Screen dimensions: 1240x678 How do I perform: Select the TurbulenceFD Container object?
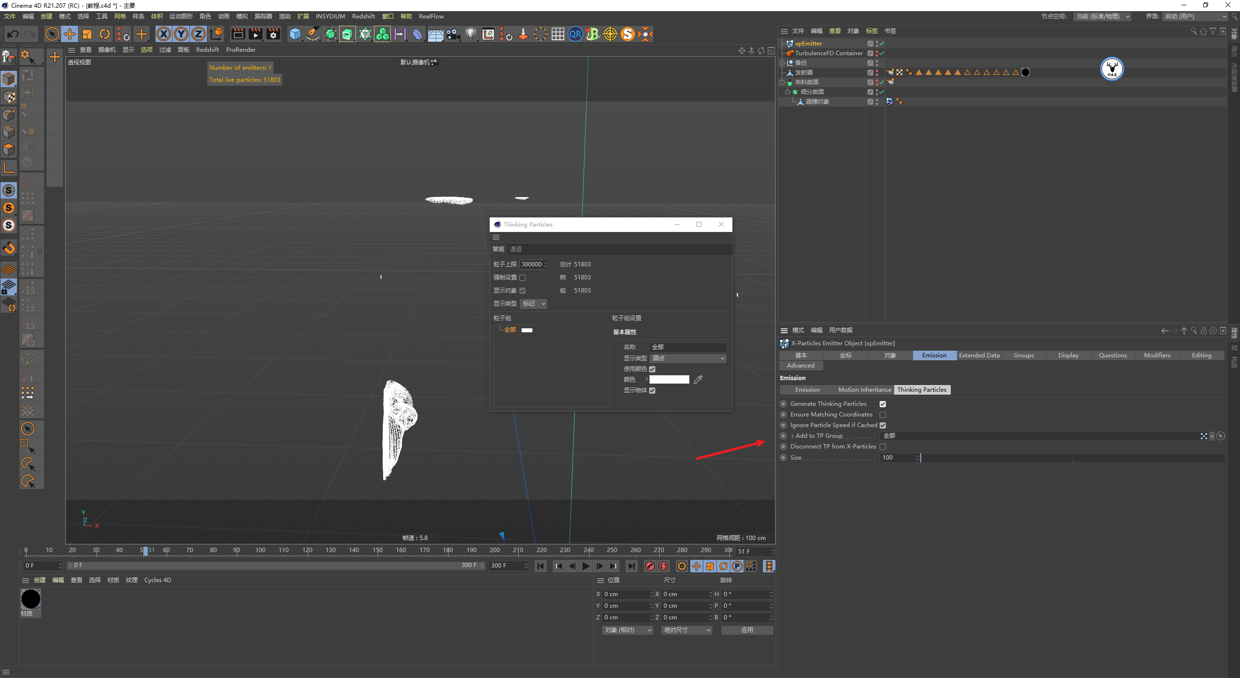(x=828, y=53)
